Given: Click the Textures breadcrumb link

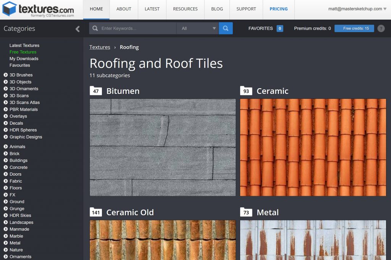Looking at the screenshot, I should (x=100, y=47).
